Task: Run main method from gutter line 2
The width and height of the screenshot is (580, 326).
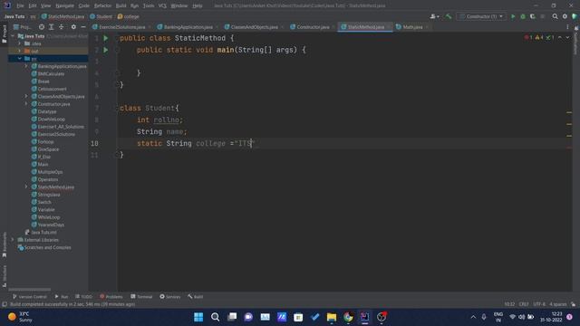Action: coord(106,50)
